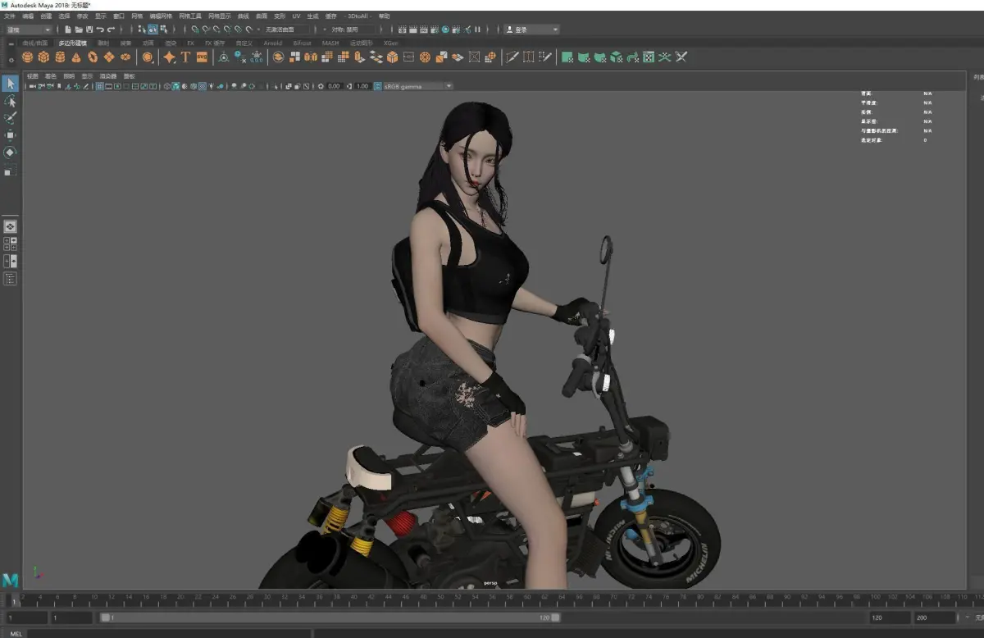This screenshot has height=638, width=984.
Task: Click the SVG import shelf icon
Action: point(202,57)
